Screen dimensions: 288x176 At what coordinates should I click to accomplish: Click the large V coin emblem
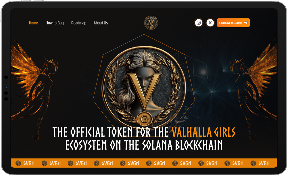144,86
